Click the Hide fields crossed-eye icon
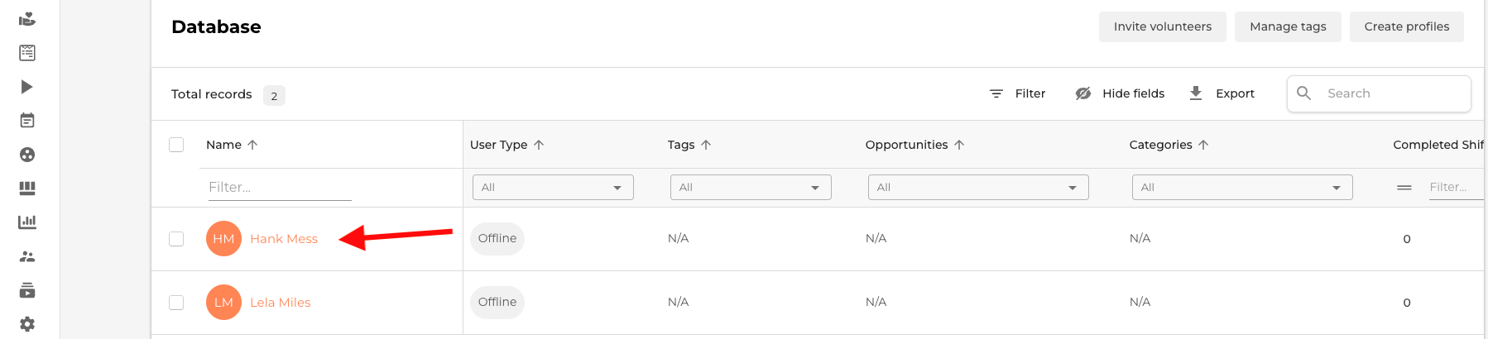This screenshot has width=1488, height=339. tap(1083, 93)
